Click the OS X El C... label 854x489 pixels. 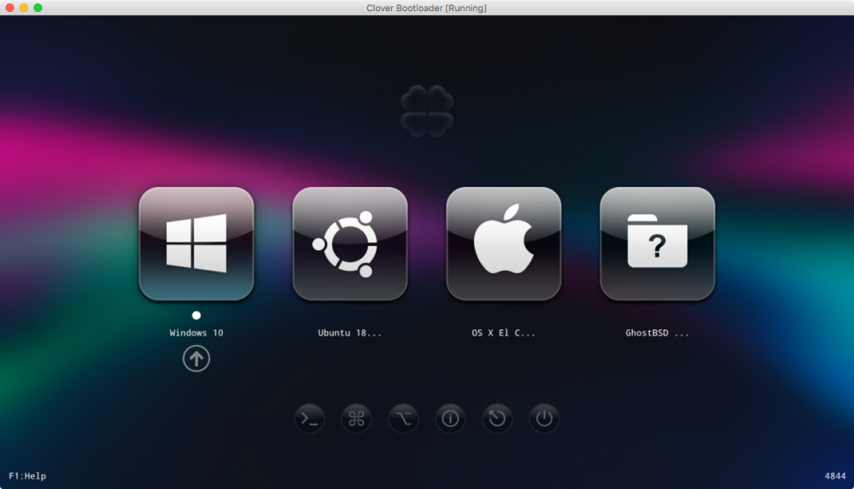click(503, 333)
